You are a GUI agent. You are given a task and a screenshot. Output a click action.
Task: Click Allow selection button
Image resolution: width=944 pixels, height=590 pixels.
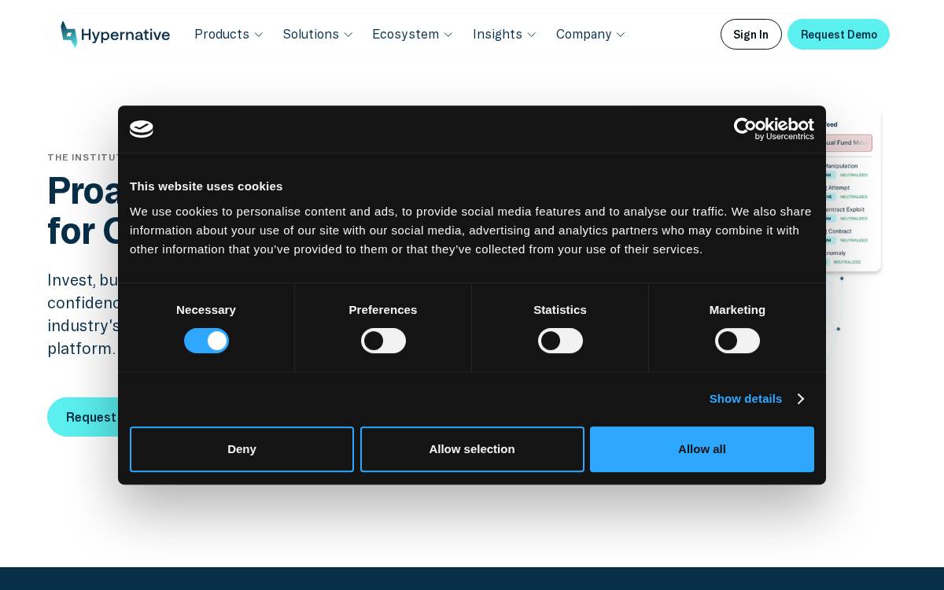(472, 449)
